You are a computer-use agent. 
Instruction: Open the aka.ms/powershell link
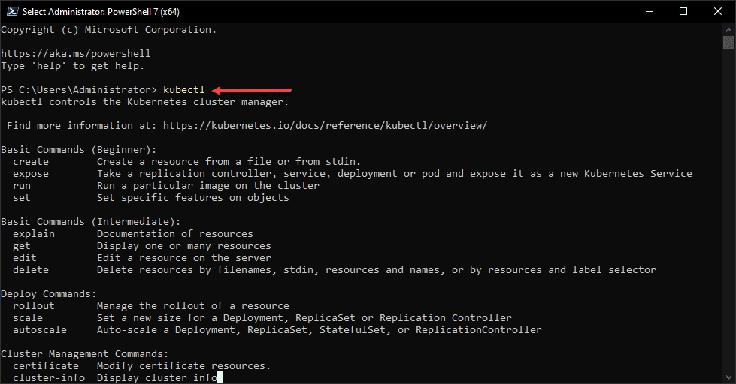(76, 54)
